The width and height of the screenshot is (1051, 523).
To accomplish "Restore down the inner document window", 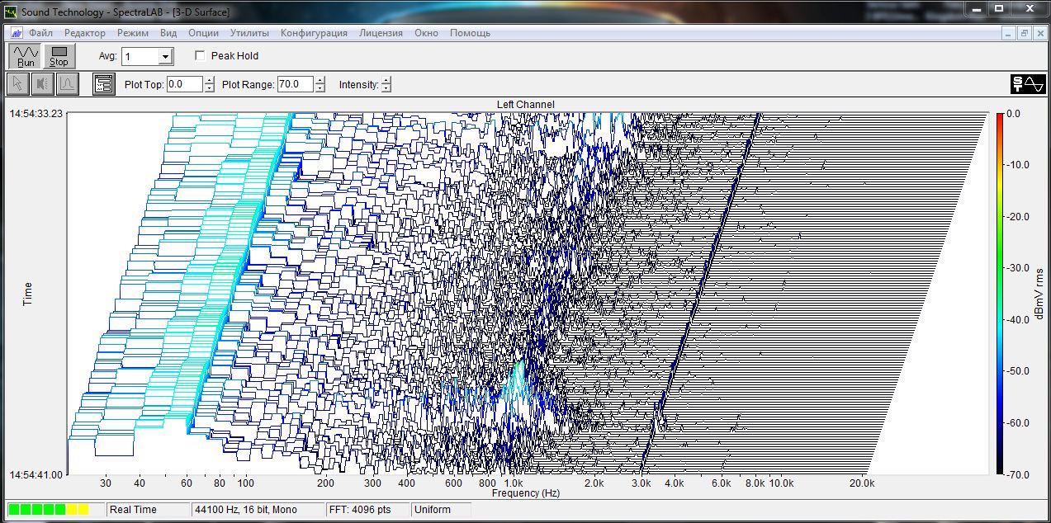I will 1024,33.
